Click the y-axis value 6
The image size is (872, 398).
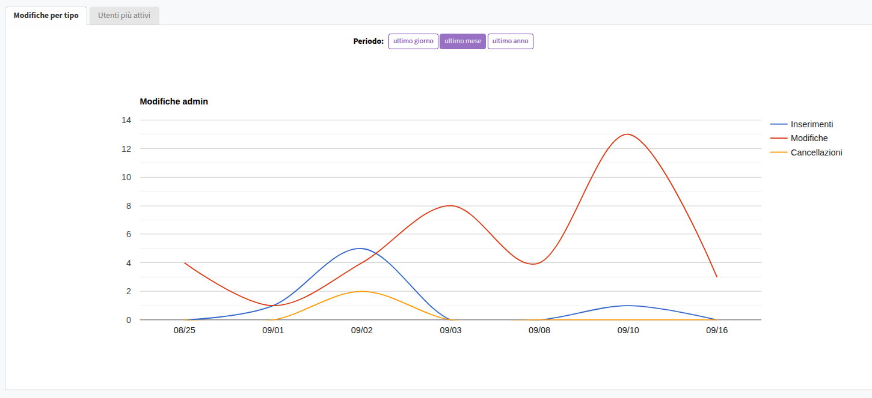[129, 234]
